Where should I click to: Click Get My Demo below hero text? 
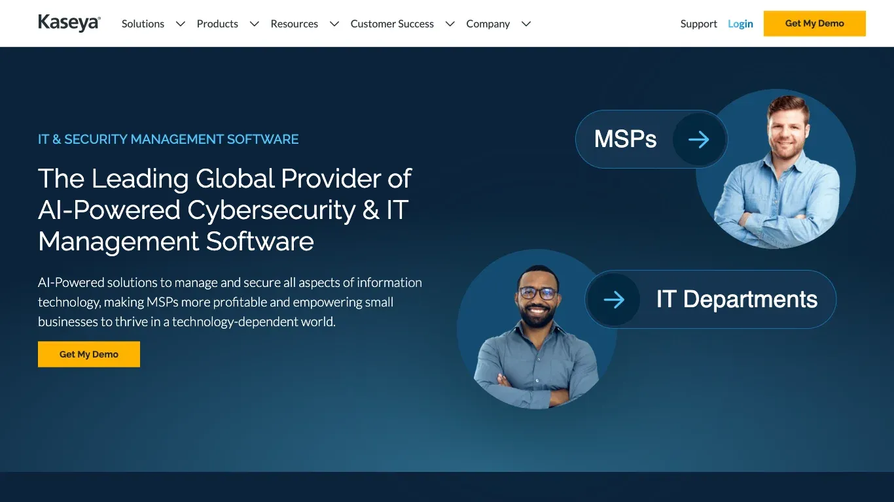pyautogui.click(x=89, y=354)
